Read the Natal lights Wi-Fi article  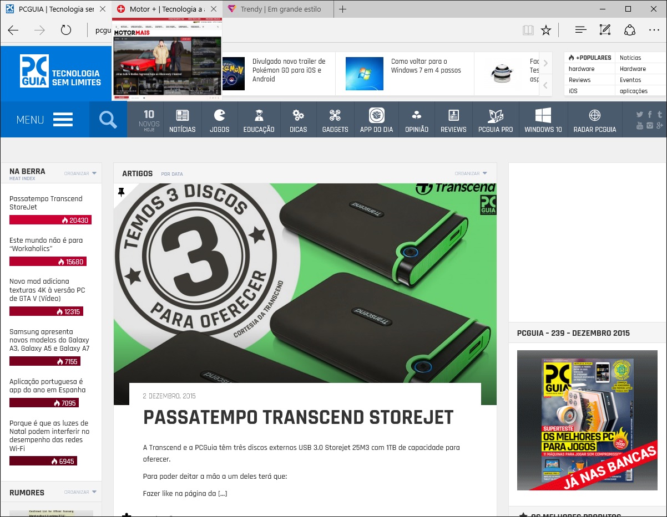pyautogui.click(x=49, y=436)
